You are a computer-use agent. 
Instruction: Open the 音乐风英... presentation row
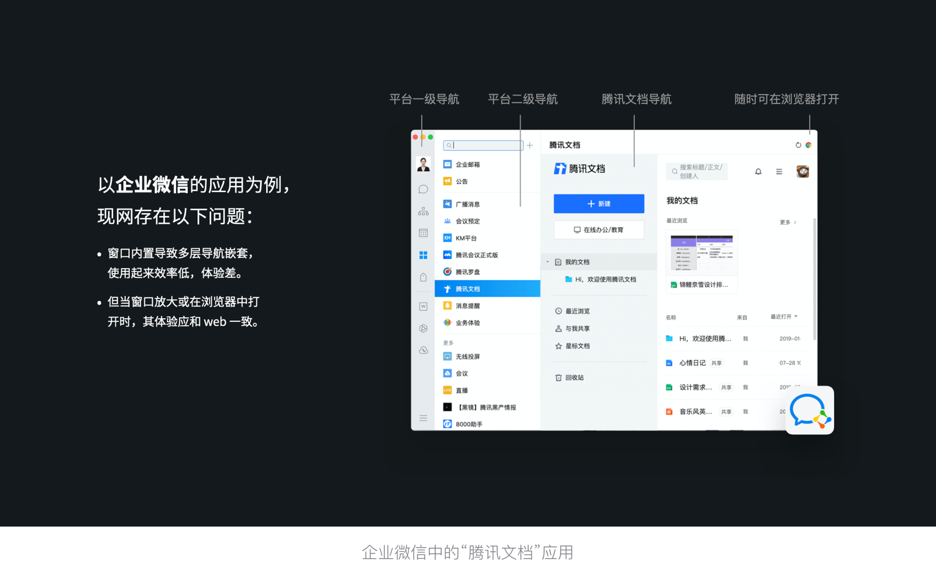(x=725, y=412)
